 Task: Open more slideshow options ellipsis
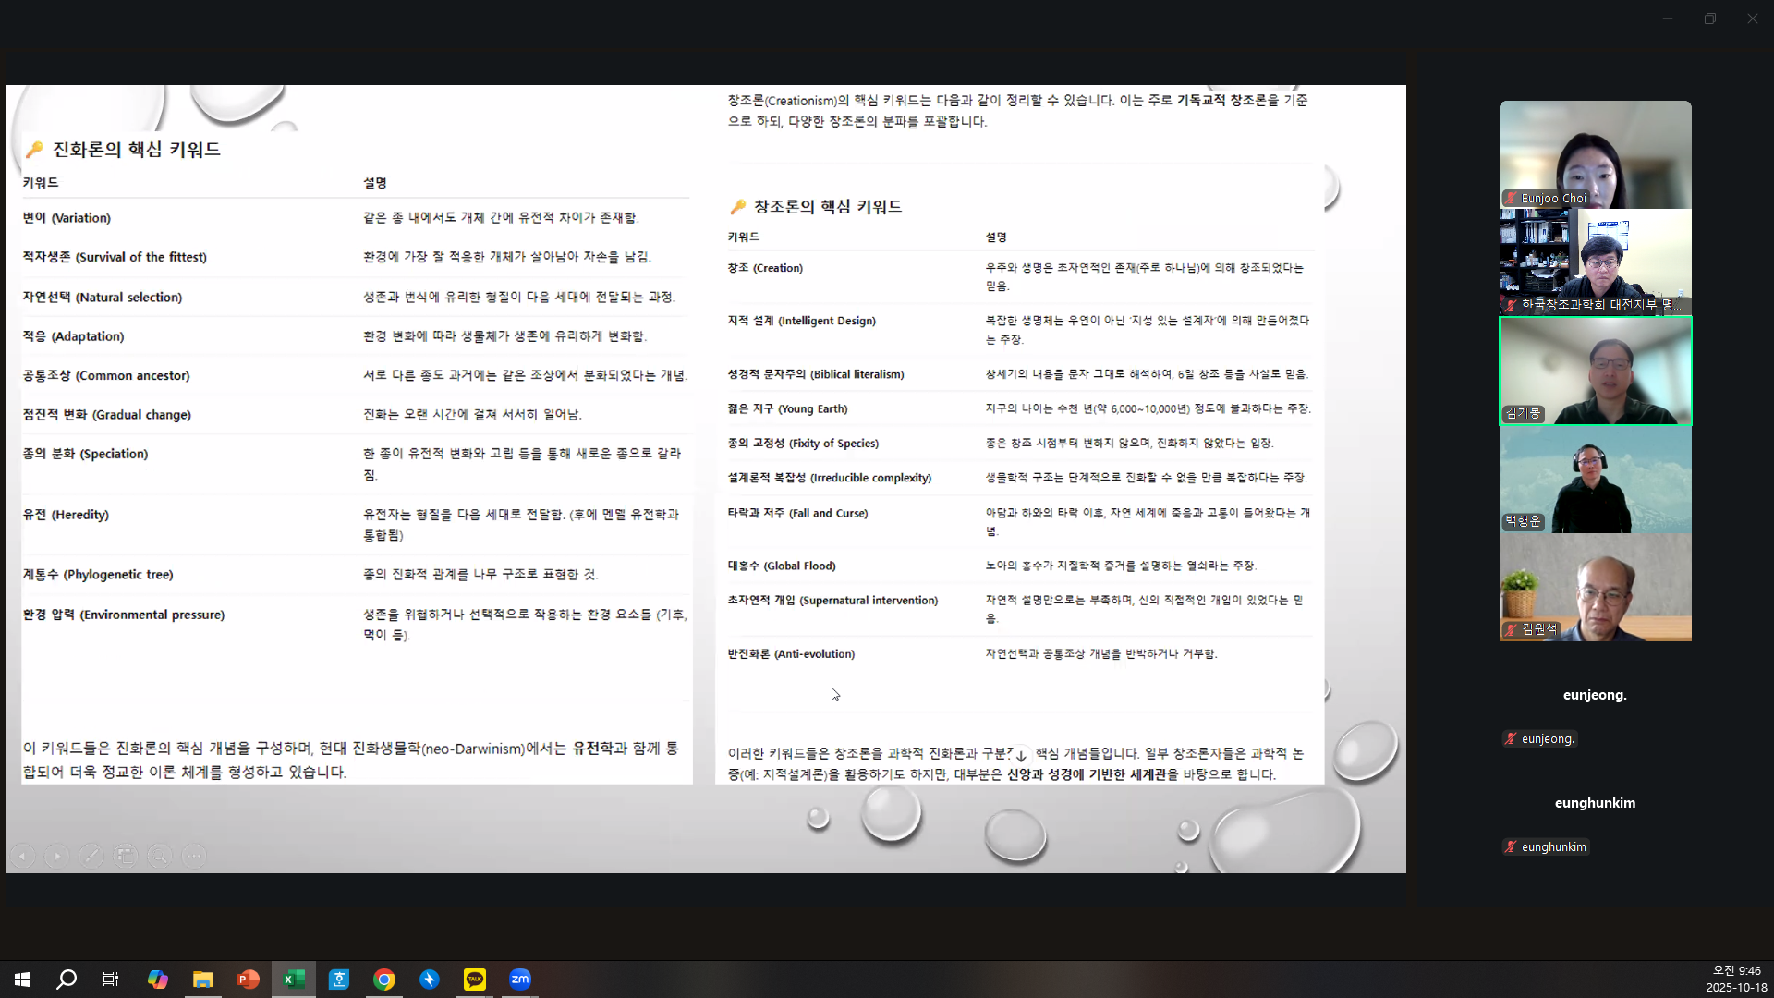coord(193,856)
